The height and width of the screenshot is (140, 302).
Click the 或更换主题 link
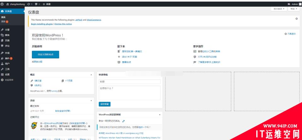coord(37,62)
